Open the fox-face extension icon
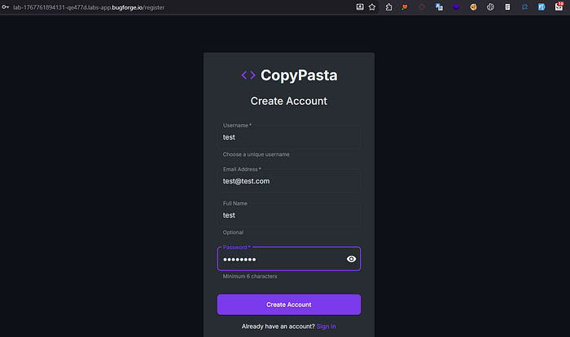This screenshot has height=337, width=570. (405, 6)
